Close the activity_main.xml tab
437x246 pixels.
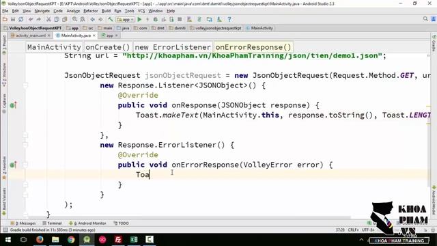tap(48, 36)
